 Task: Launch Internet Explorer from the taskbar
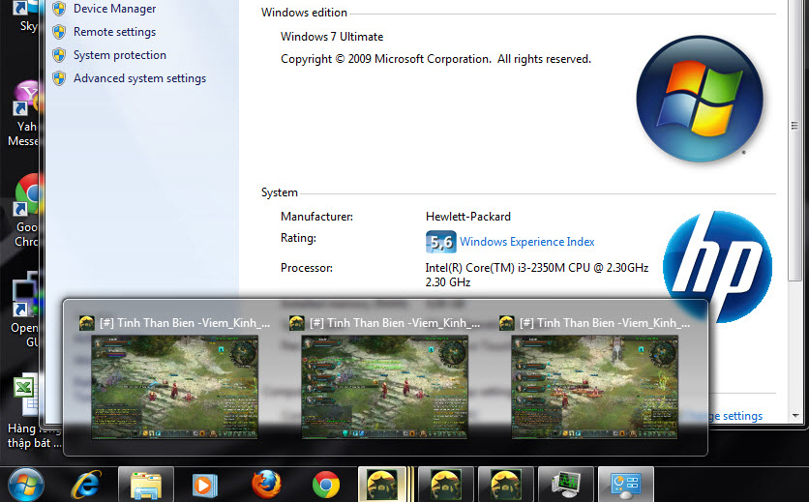[86, 485]
